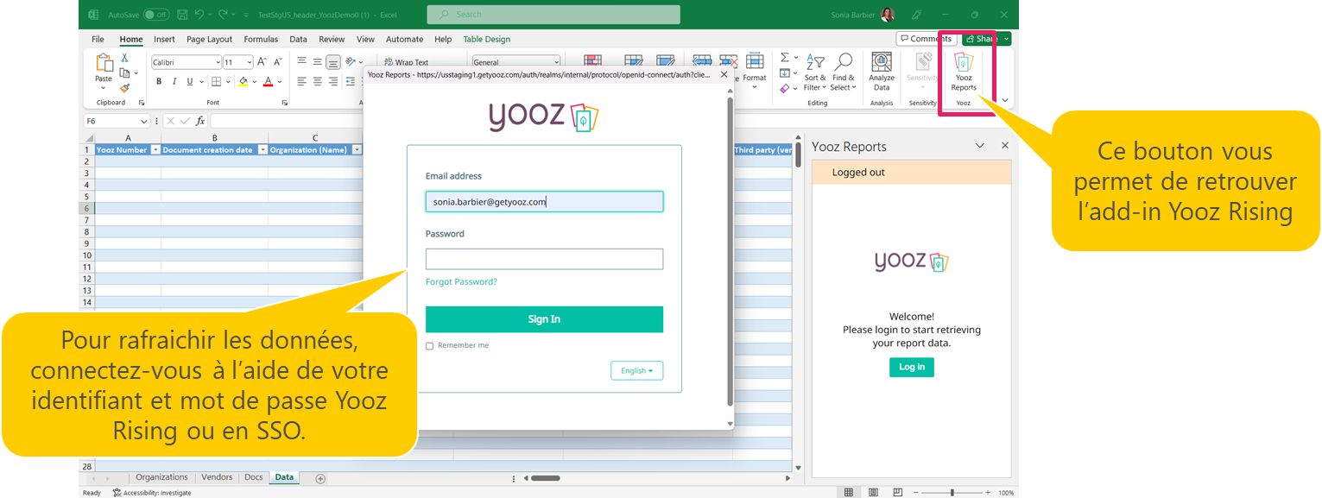The image size is (1322, 498).
Task: Switch to Page Layout view in status bar
Action: (x=873, y=492)
